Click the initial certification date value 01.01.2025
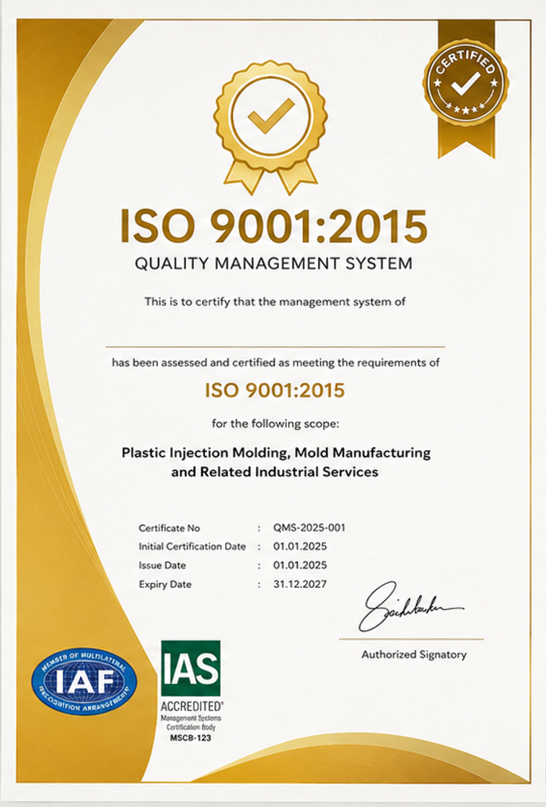 [300, 547]
